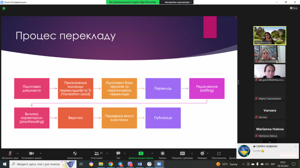The width and height of the screenshot is (300, 168).
Task: Open the Безопасность security shield icon
Action: tap(75, 153)
